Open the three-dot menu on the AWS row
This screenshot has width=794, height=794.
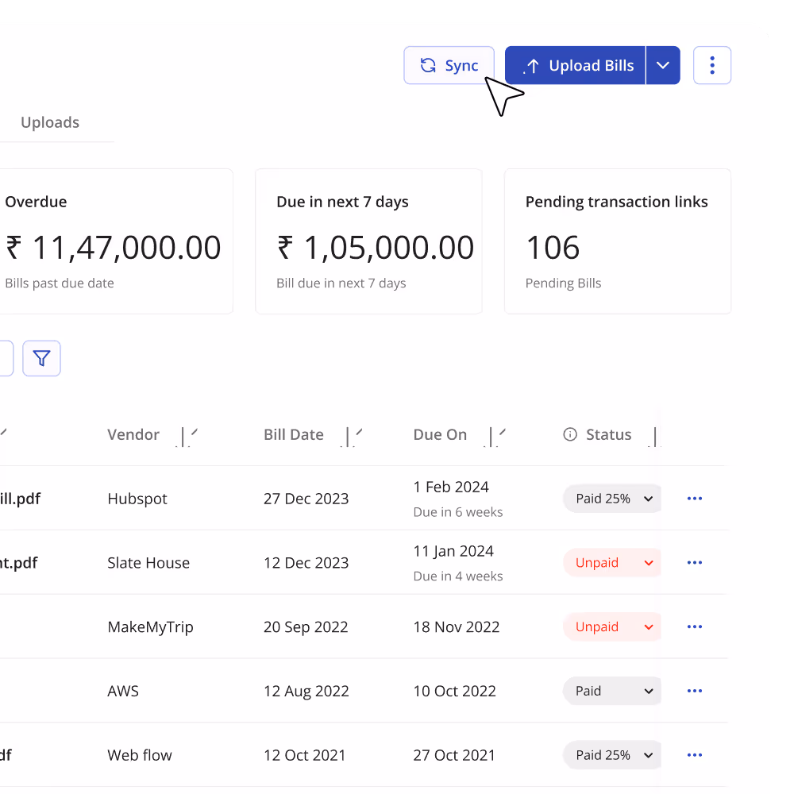pyautogui.click(x=694, y=691)
